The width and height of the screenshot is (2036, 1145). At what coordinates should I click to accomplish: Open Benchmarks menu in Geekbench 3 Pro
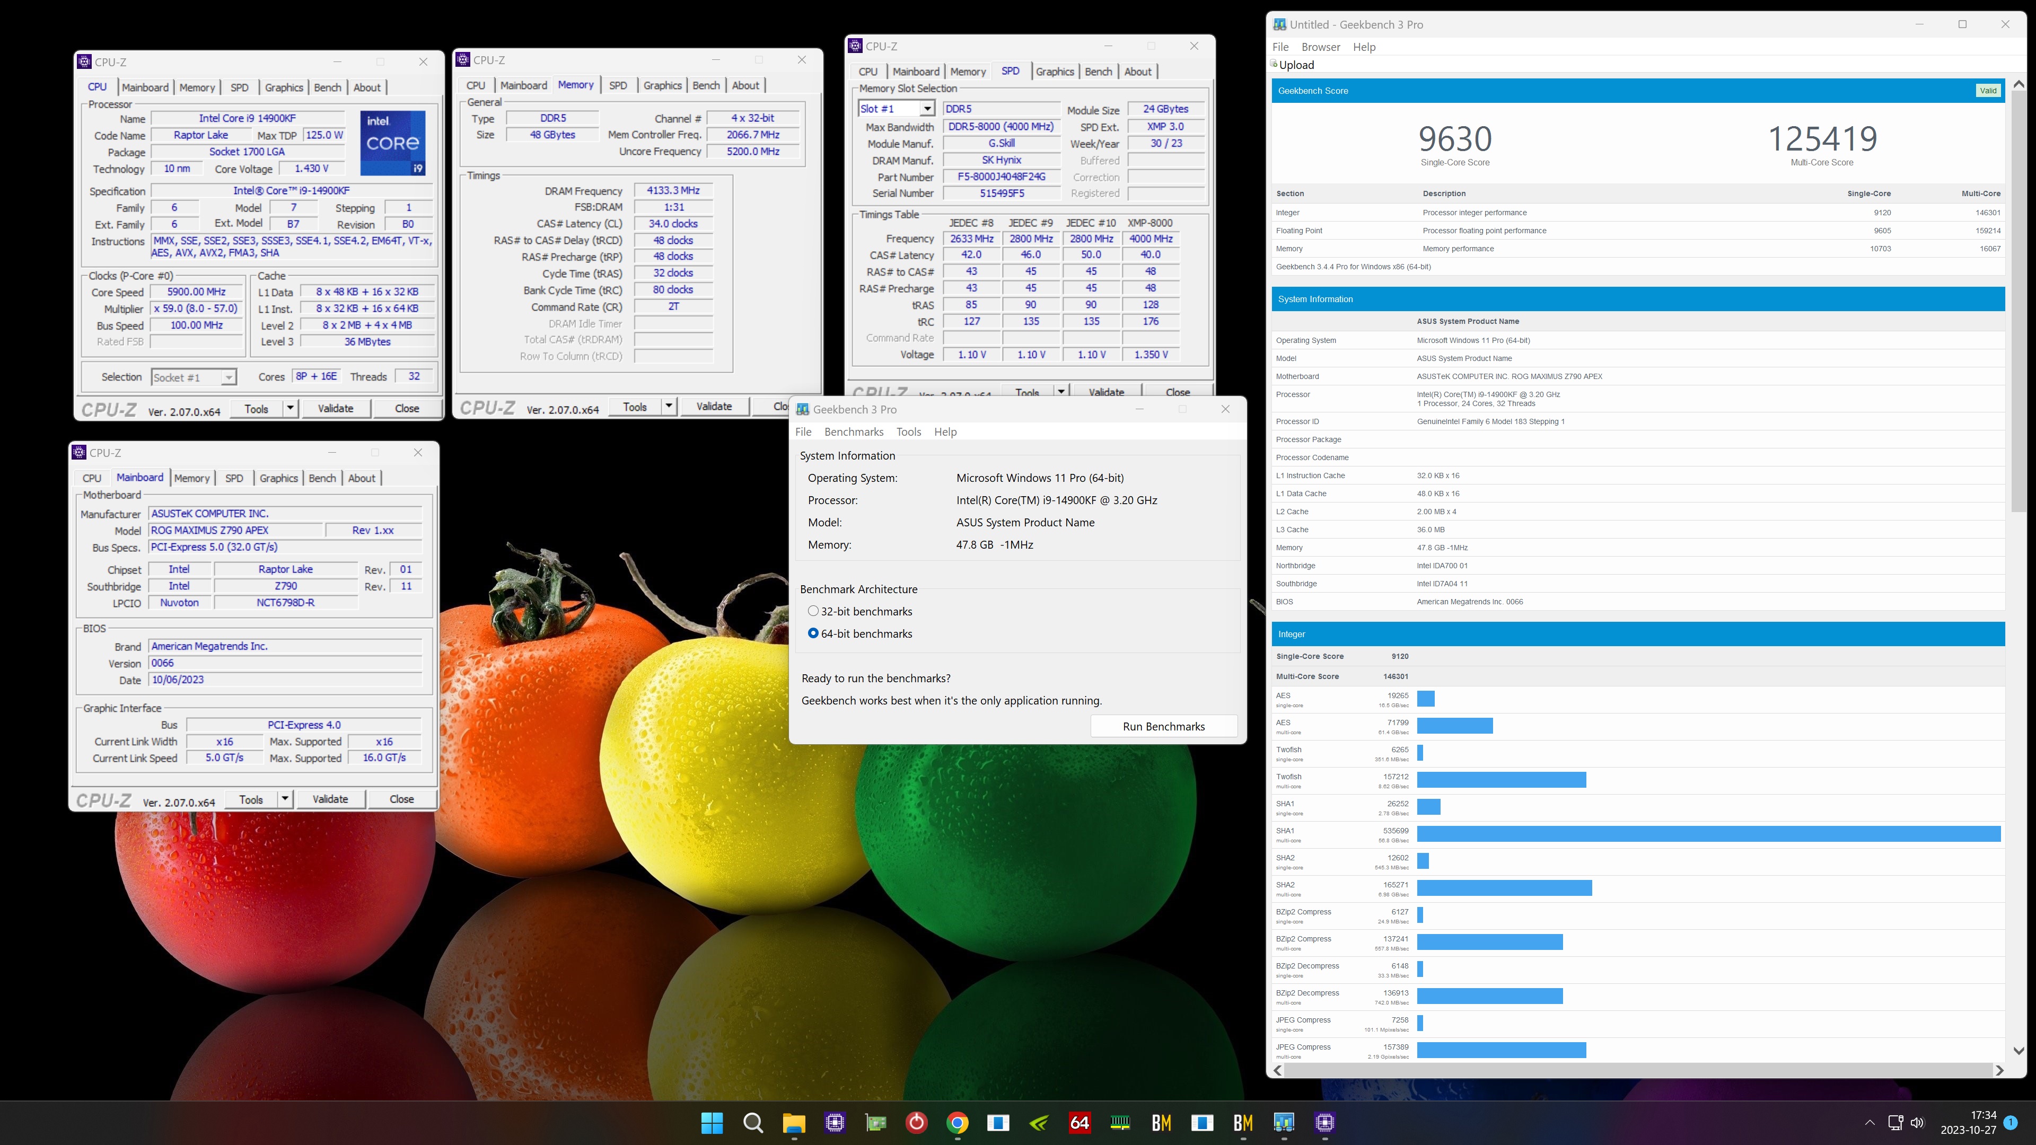tap(854, 431)
